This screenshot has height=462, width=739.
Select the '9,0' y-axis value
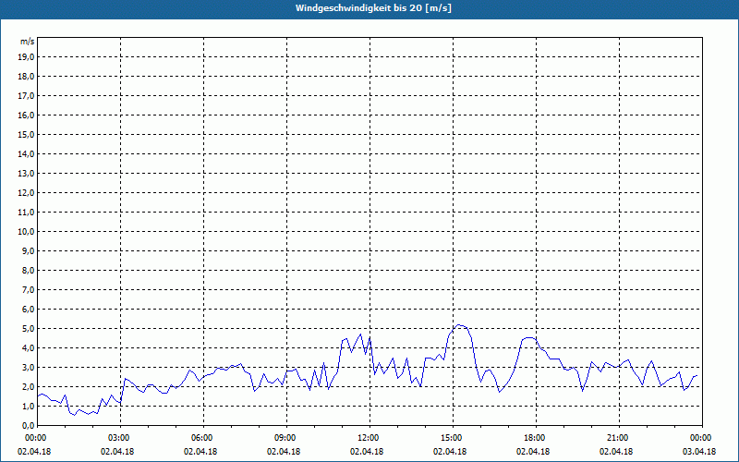coord(28,250)
